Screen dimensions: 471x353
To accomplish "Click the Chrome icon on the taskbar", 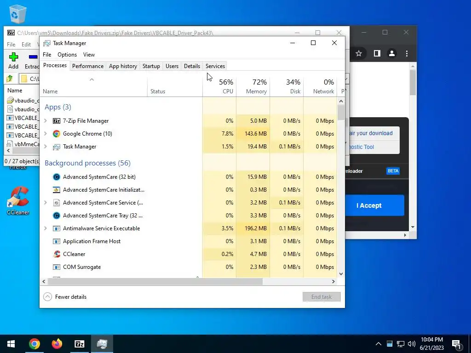I will [x=34, y=344].
